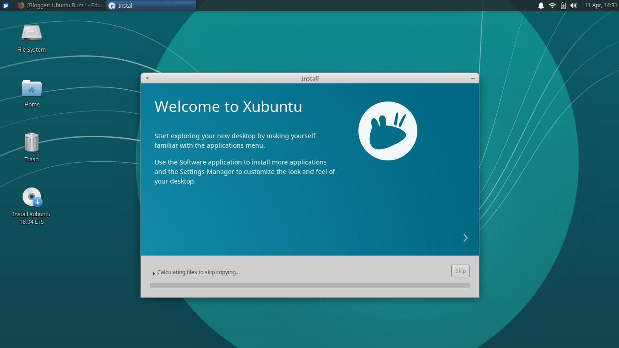Screen dimensions: 619x348
Task: Open the installer window menu arrow
Action: (146, 78)
